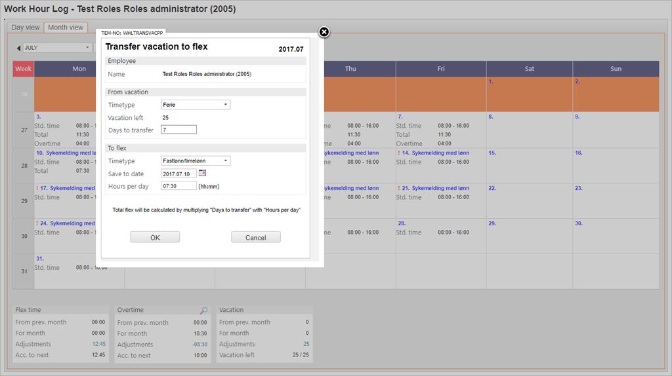Click Cancel in the transfer dialog

[255, 237]
